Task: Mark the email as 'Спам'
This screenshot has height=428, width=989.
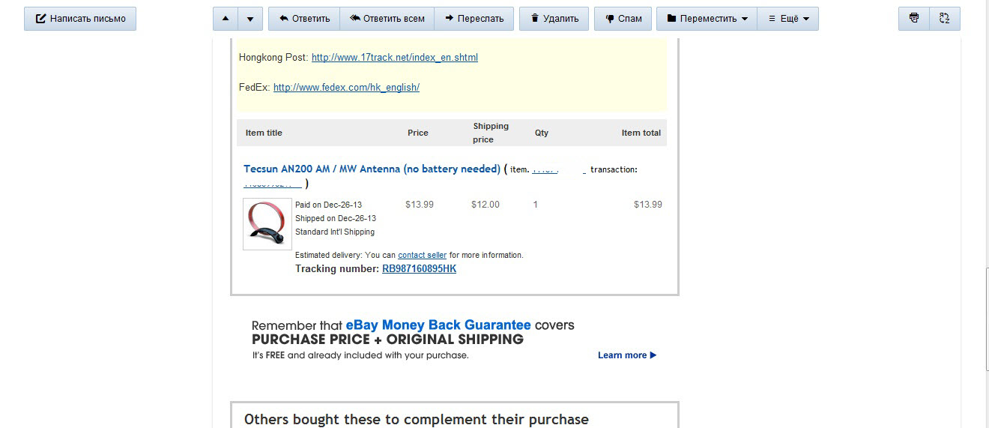Action: point(623,19)
